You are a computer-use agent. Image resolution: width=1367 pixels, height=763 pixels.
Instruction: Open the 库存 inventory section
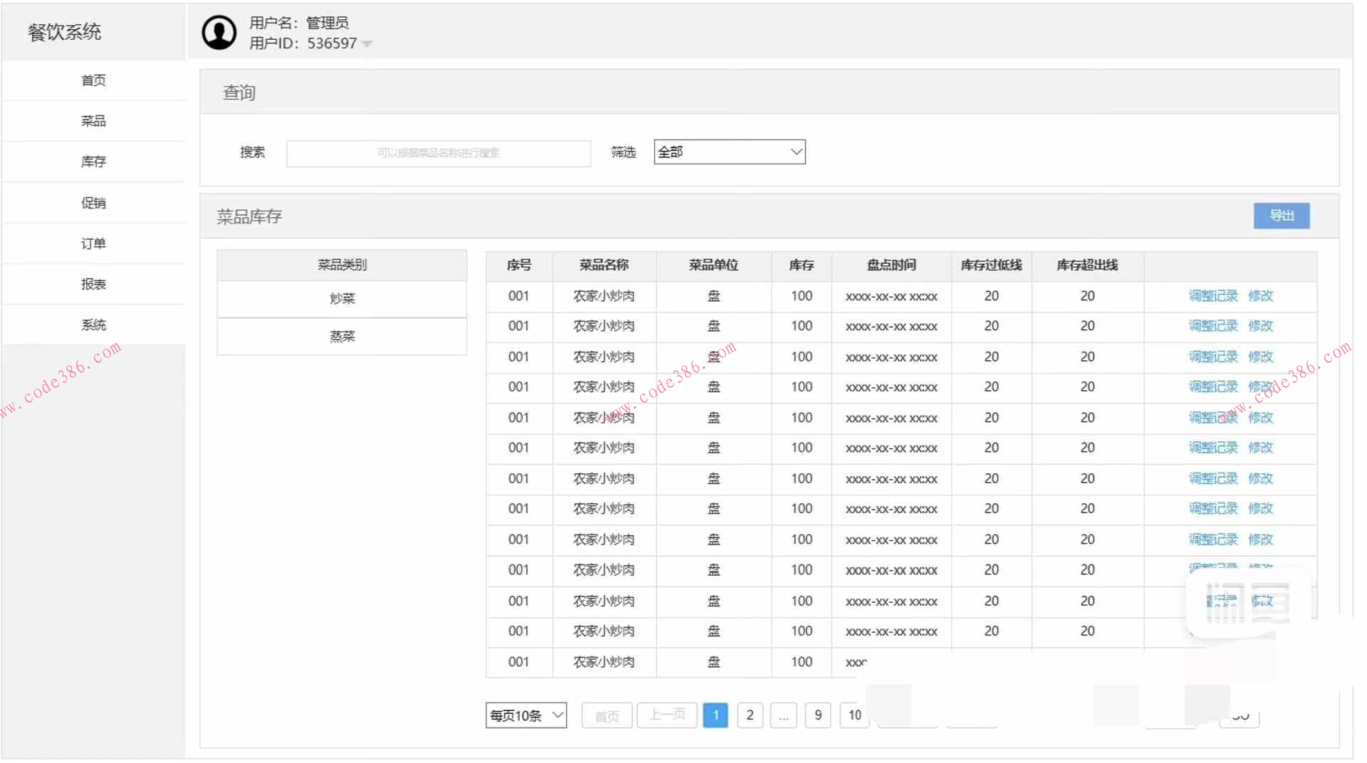point(93,162)
